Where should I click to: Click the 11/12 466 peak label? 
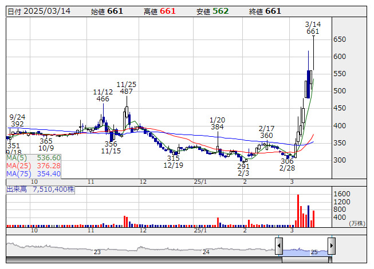click(x=103, y=96)
